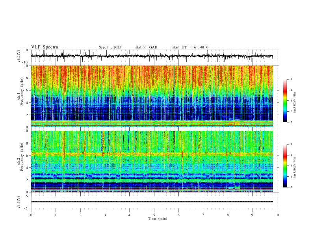
Task: Click the "-6" tick on the ch.2 color bar
Action: coord(290,176)
